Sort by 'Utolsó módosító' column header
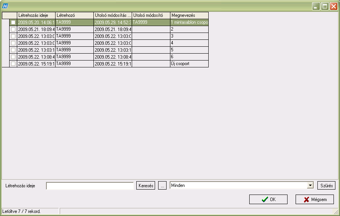The width and height of the screenshot is (340, 216). coord(151,15)
